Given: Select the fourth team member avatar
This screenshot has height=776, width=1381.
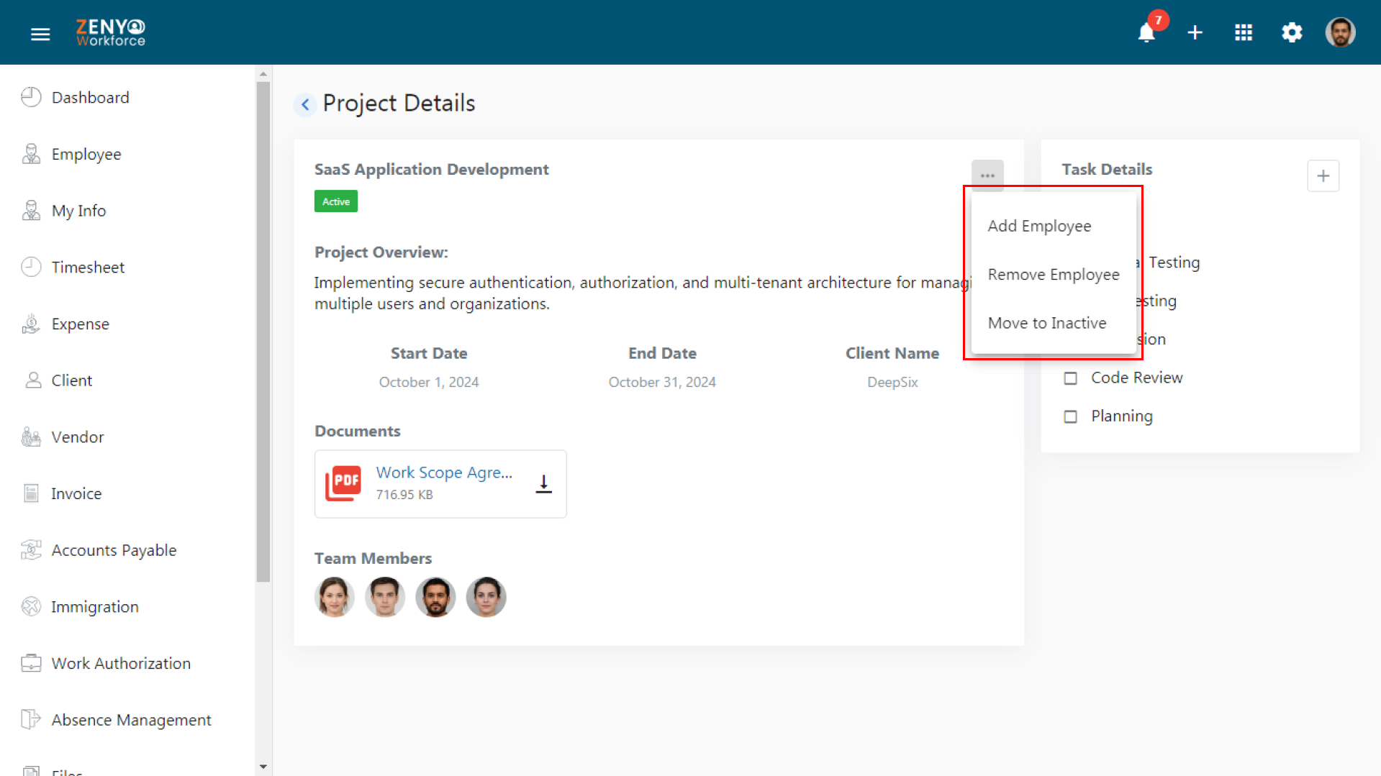Looking at the screenshot, I should click(486, 597).
